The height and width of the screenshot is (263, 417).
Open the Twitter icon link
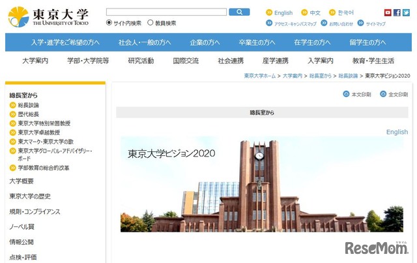(406, 12)
